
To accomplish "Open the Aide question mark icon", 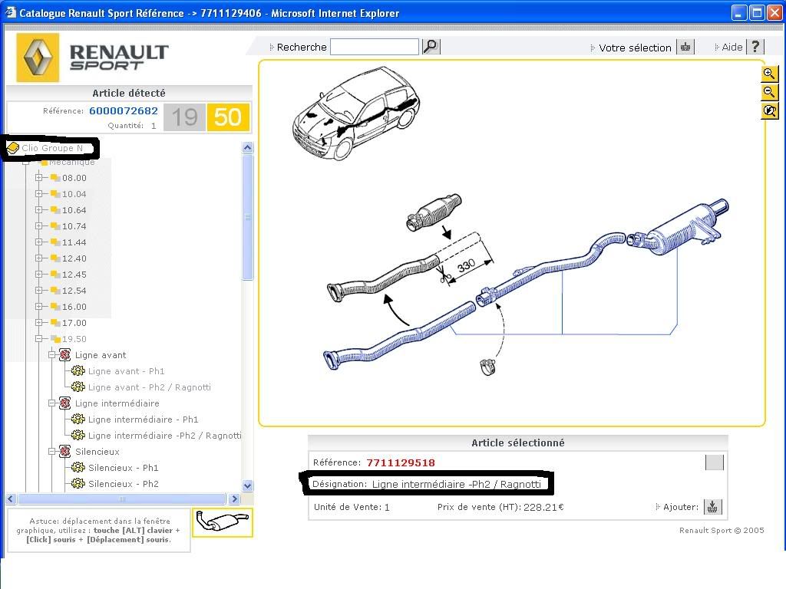I will coord(755,47).
